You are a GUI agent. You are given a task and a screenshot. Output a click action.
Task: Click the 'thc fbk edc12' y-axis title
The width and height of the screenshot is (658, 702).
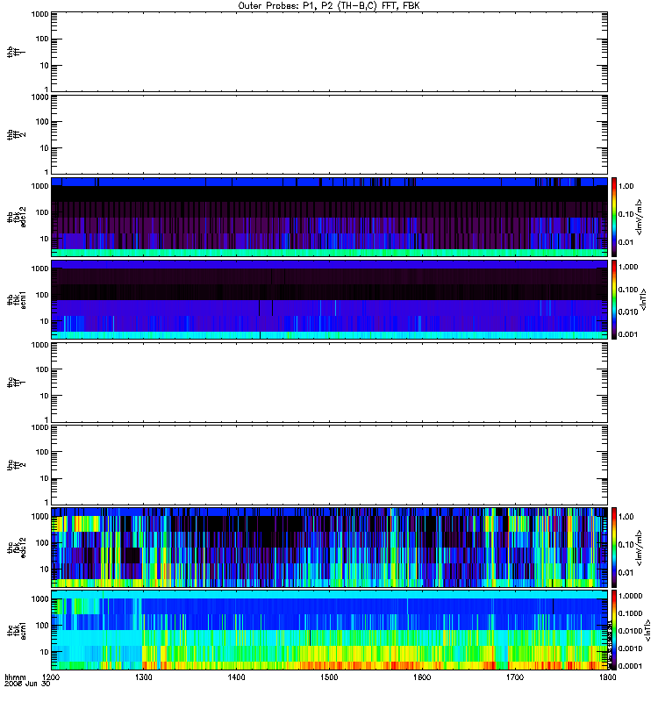(17, 548)
